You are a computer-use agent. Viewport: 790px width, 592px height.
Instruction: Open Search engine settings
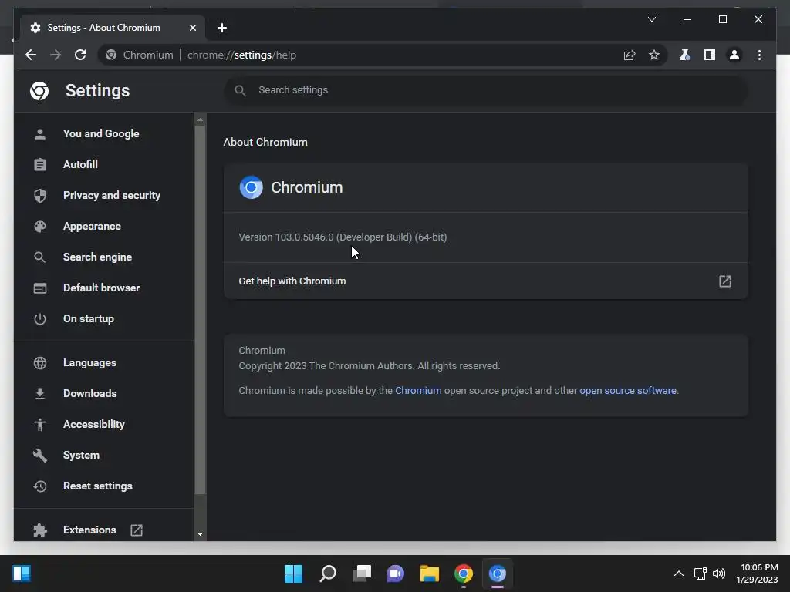click(104, 257)
